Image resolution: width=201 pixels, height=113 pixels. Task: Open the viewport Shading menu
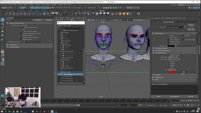(62, 18)
